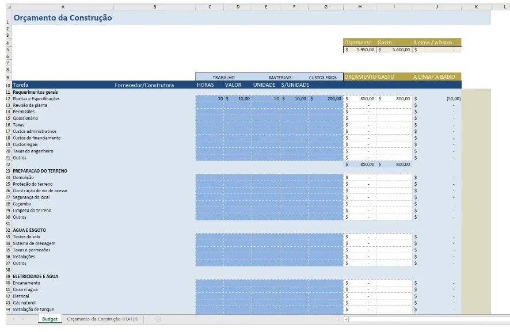510x332 pixels.
Task: Select column H header
Action: (x=360, y=6)
